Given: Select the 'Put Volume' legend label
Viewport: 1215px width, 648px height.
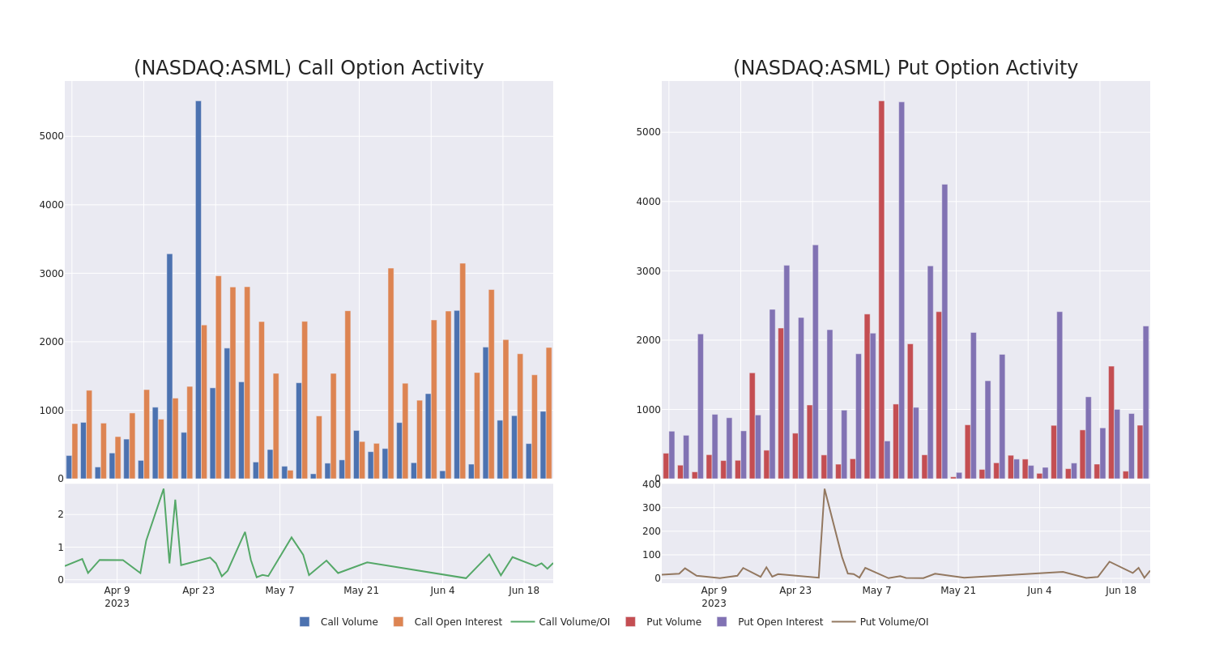Looking at the screenshot, I should (x=674, y=622).
